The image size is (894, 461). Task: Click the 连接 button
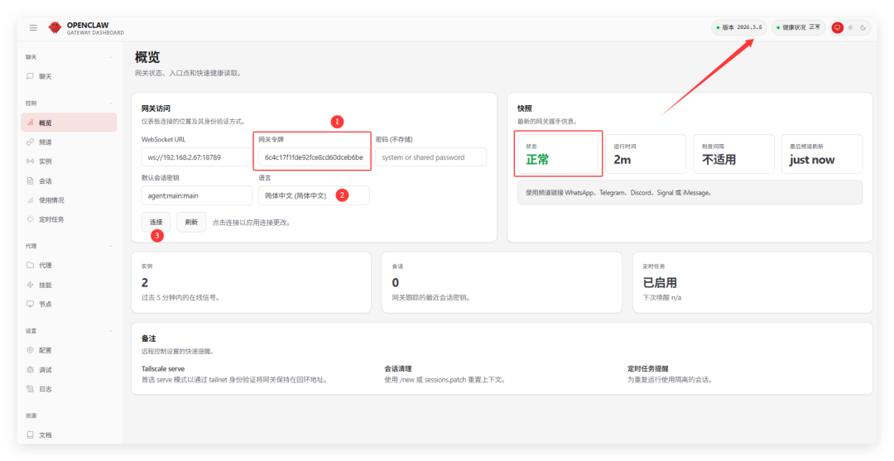click(x=156, y=223)
